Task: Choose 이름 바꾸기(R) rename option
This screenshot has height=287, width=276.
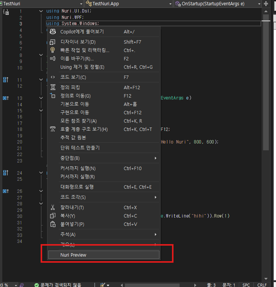Action: tap(104, 59)
